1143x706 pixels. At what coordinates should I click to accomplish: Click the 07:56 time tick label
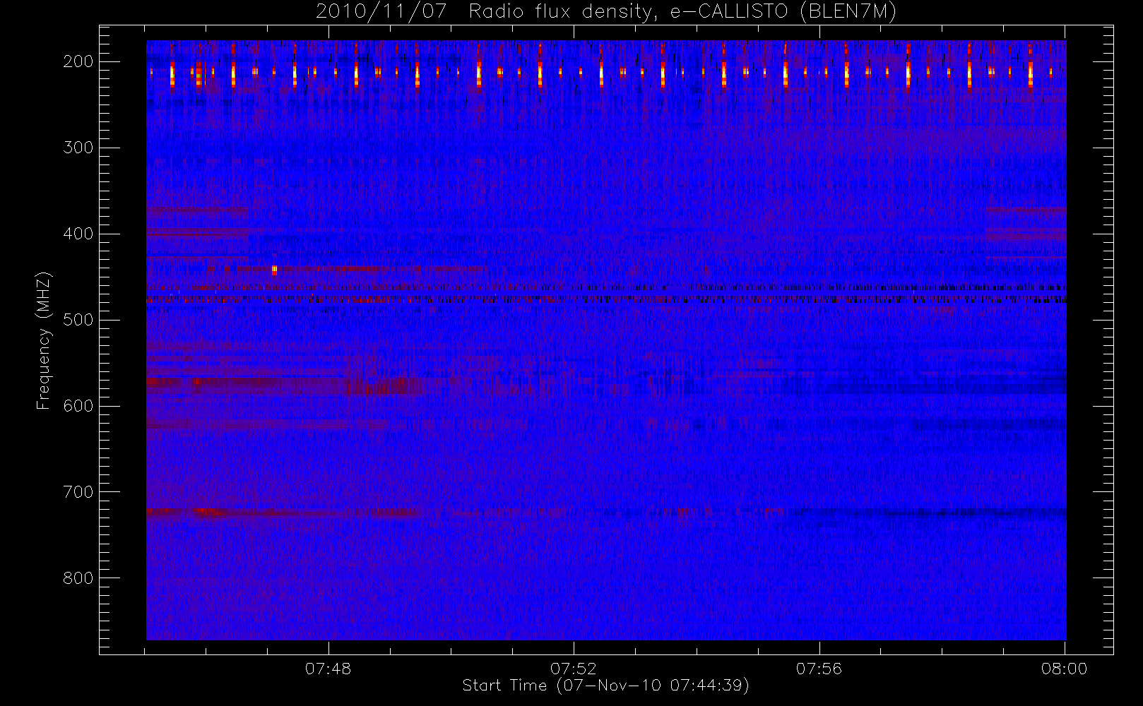(819, 669)
